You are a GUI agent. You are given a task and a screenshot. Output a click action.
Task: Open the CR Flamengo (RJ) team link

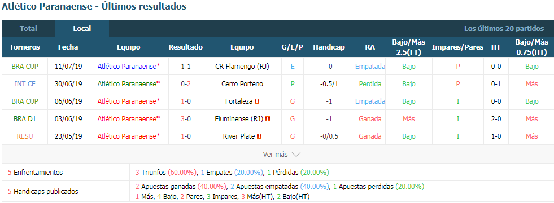tap(242, 67)
